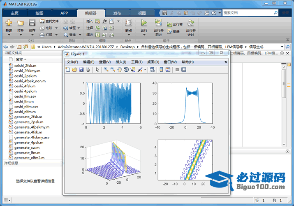This screenshot has width=294, height=206.
Task: Select file ceshi_4fpsk_non.m
Action: tap(30, 81)
